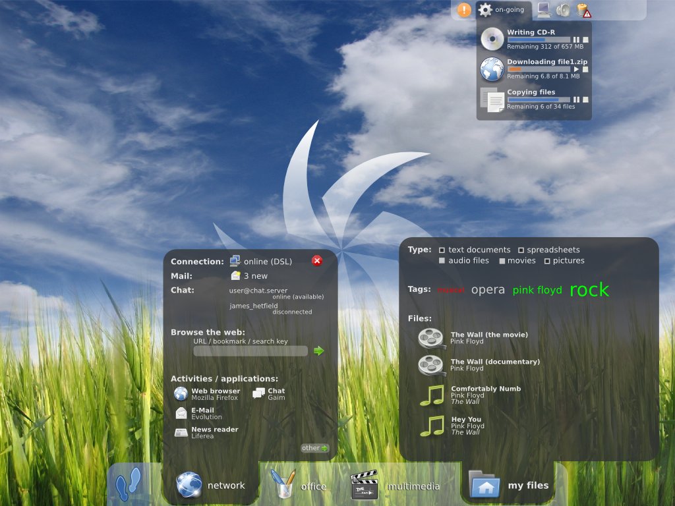Click the footprints icon in bottom dock
This screenshot has height=506, width=675.
click(129, 486)
